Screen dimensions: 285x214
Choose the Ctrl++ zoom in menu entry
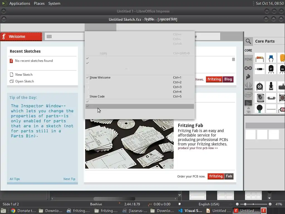pos(140,34)
